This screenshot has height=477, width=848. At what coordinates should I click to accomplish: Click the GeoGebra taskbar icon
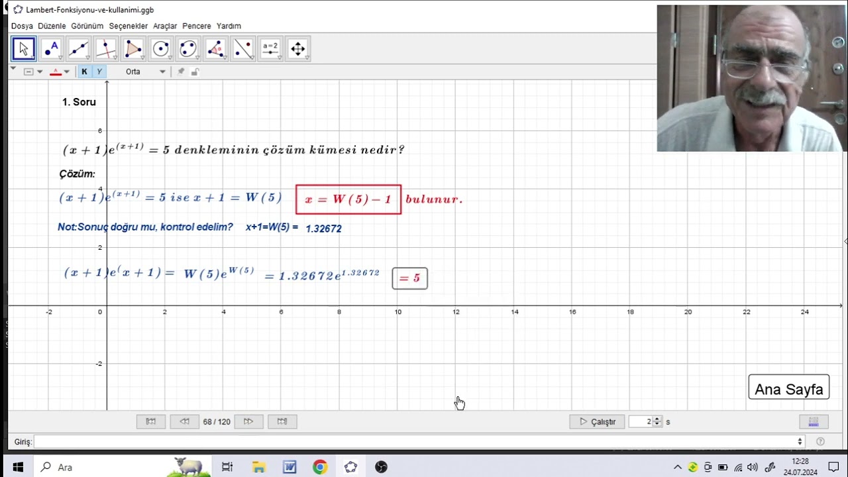tap(350, 467)
